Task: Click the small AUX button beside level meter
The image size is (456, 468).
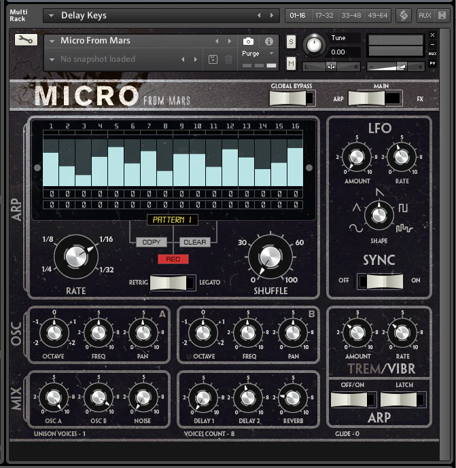Action: point(432,54)
